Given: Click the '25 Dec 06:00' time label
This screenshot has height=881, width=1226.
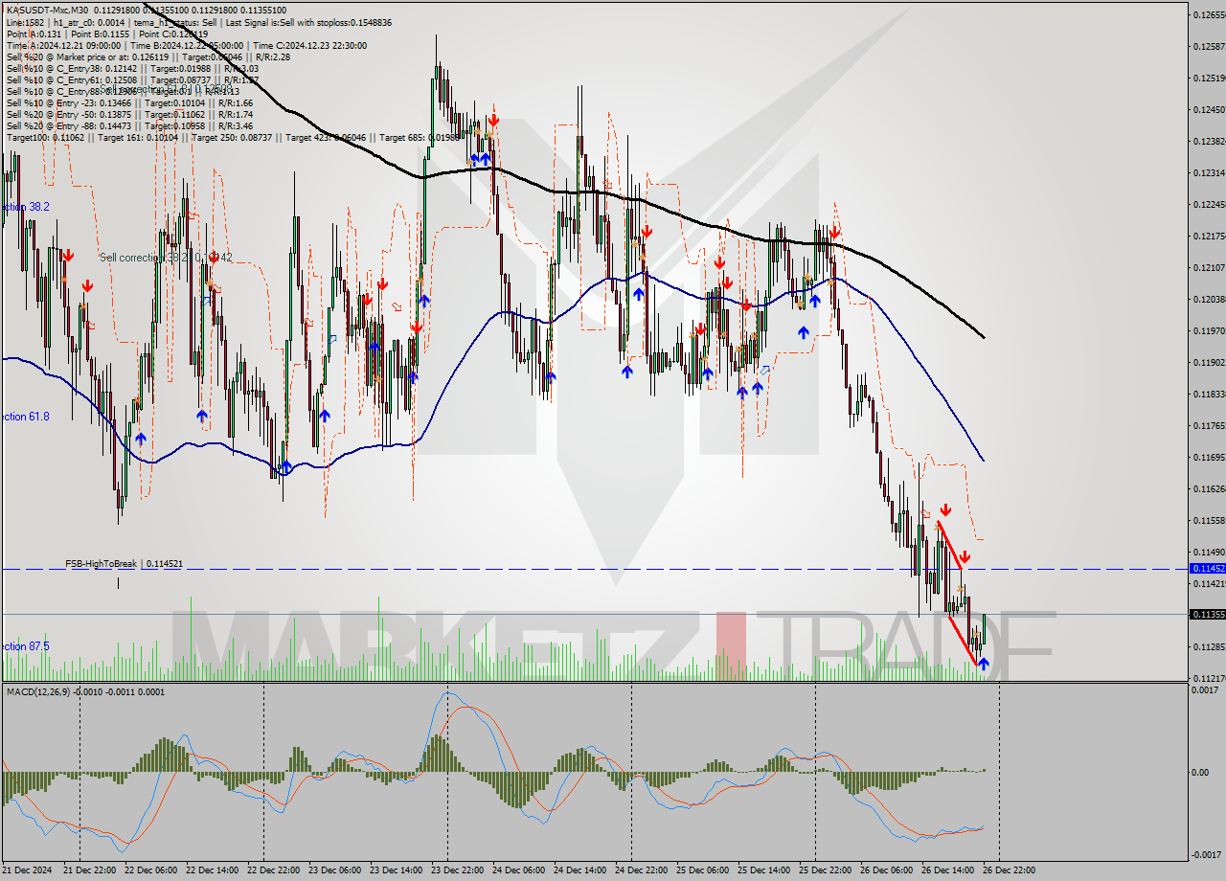Looking at the screenshot, I should tap(702, 870).
